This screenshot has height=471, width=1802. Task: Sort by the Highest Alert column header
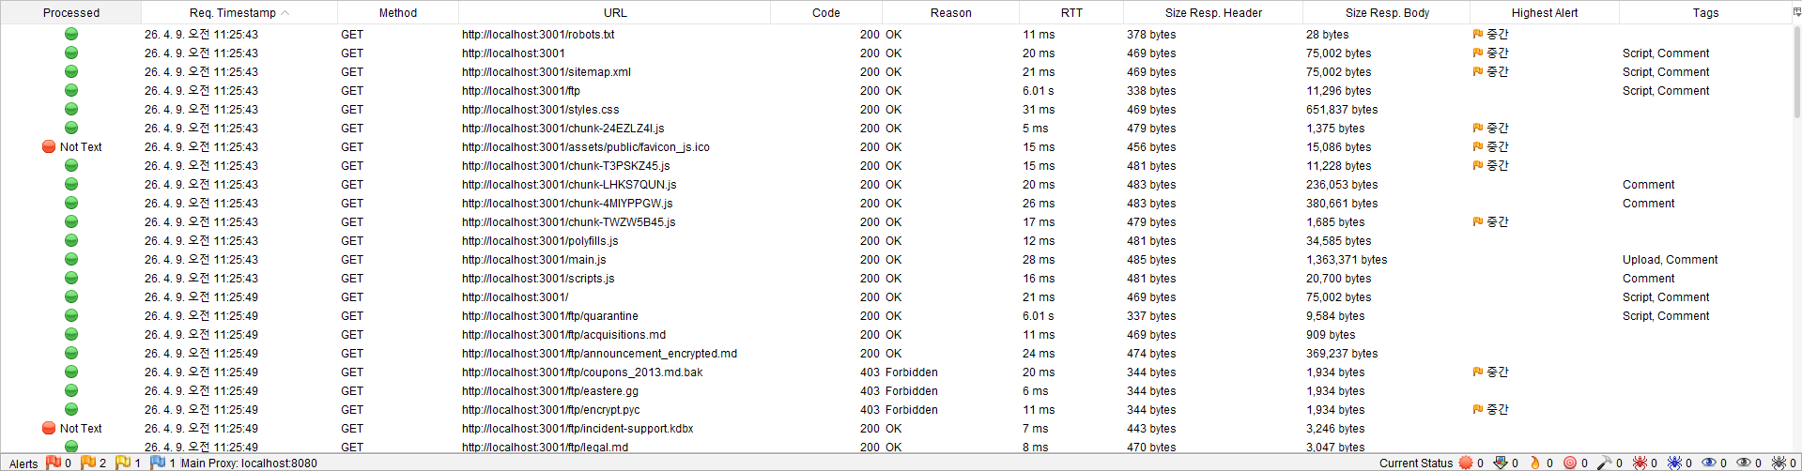(x=1545, y=12)
